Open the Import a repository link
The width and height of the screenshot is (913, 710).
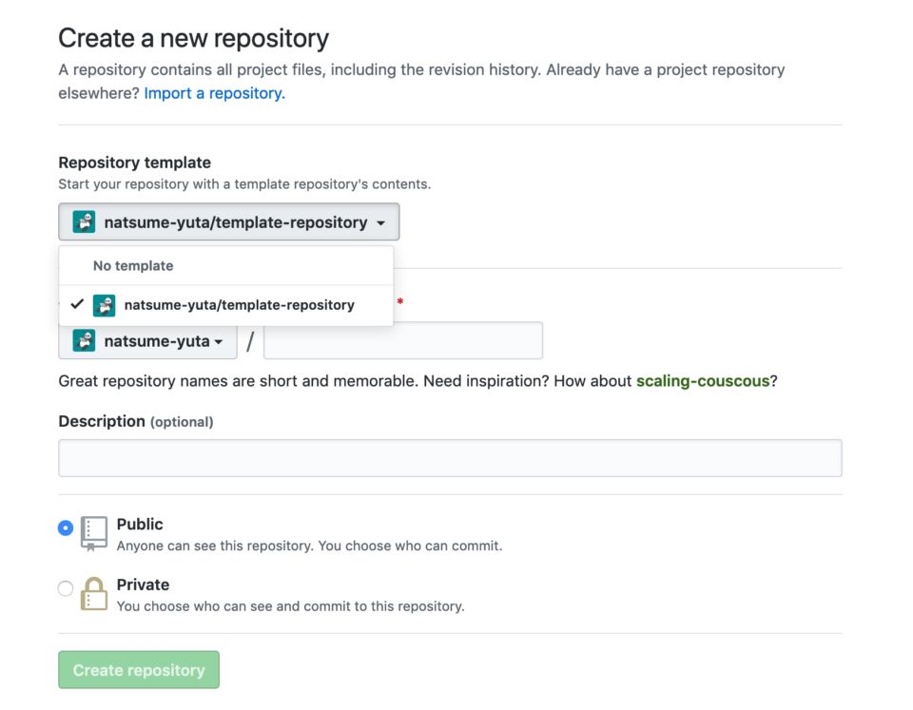[x=214, y=93]
